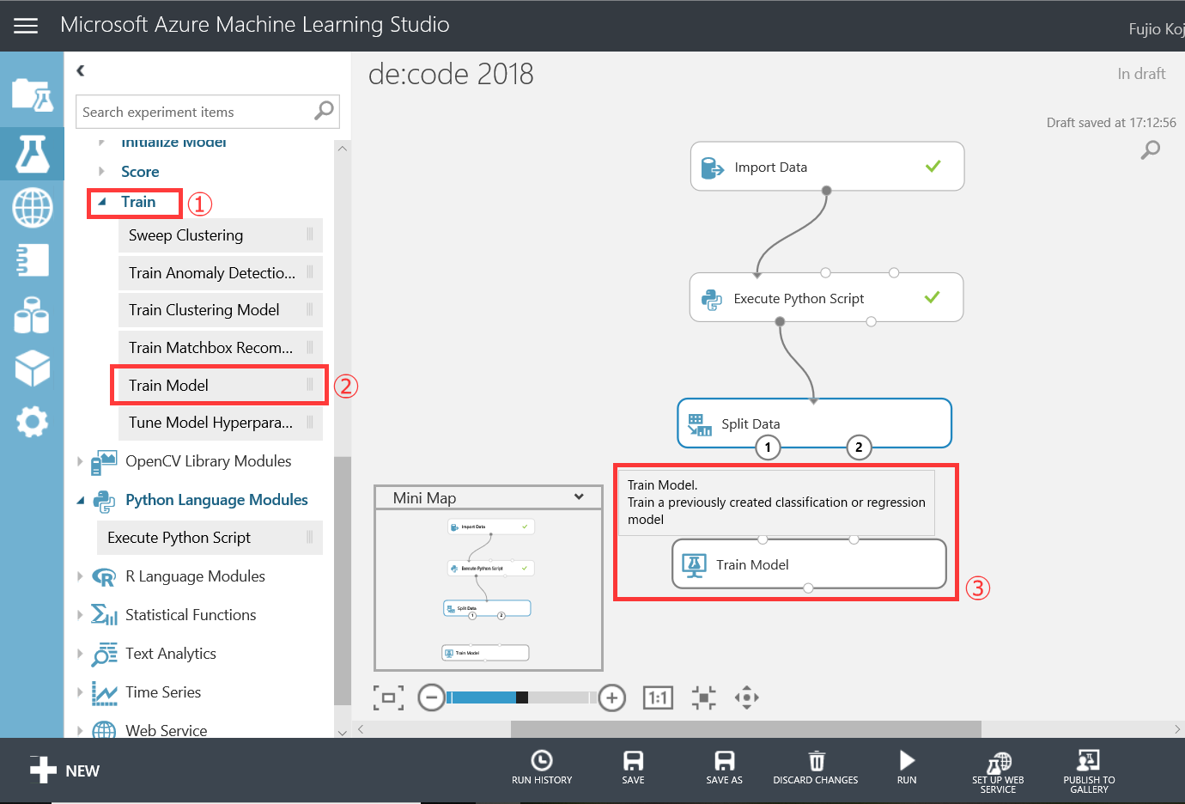The height and width of the screenshot is (804, 1185).
Task: Collapse the Mini Map dropdown arrow
Action: [x=579, y=497]
